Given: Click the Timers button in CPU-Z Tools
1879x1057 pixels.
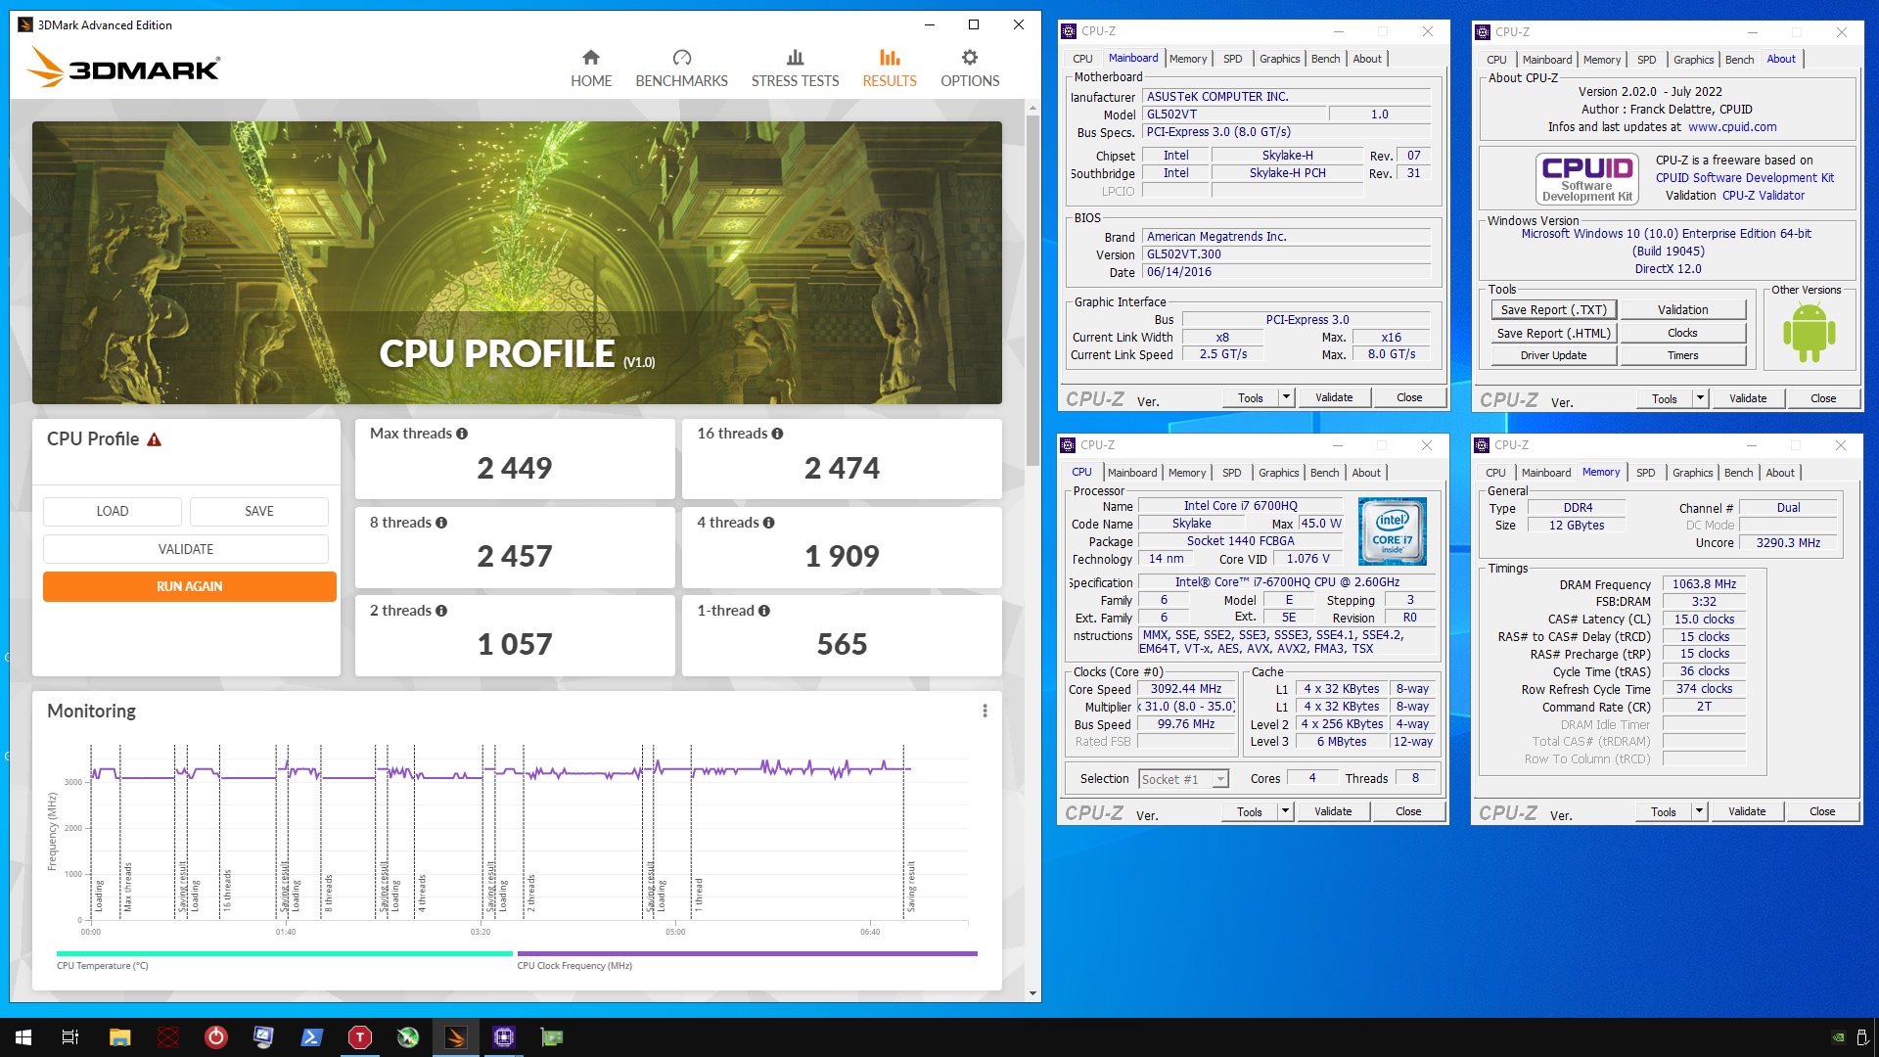Looking at the screenshot, I should (x=1682, y=355).
